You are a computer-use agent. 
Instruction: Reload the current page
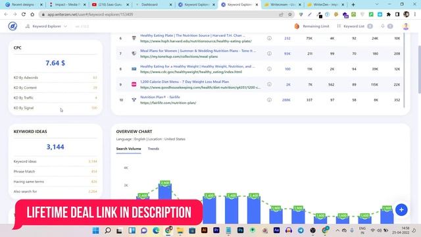[x=24, y=14]
